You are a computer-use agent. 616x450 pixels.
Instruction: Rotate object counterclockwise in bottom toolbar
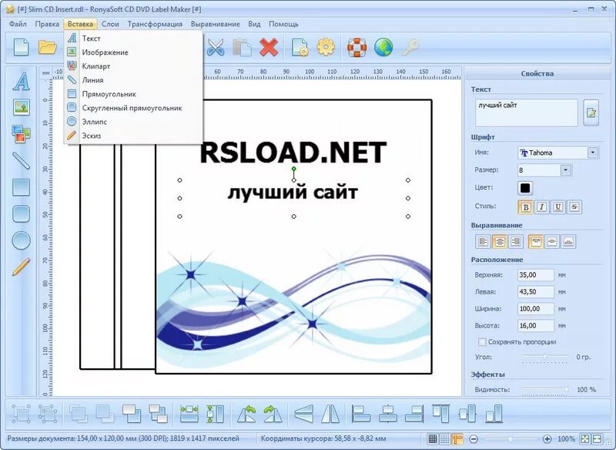click(246, 415)
